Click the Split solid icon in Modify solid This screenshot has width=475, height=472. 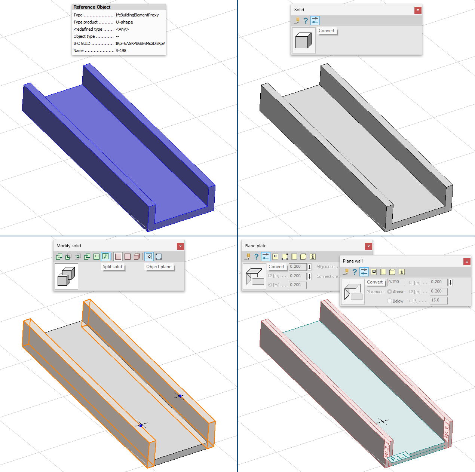[106, 257]
